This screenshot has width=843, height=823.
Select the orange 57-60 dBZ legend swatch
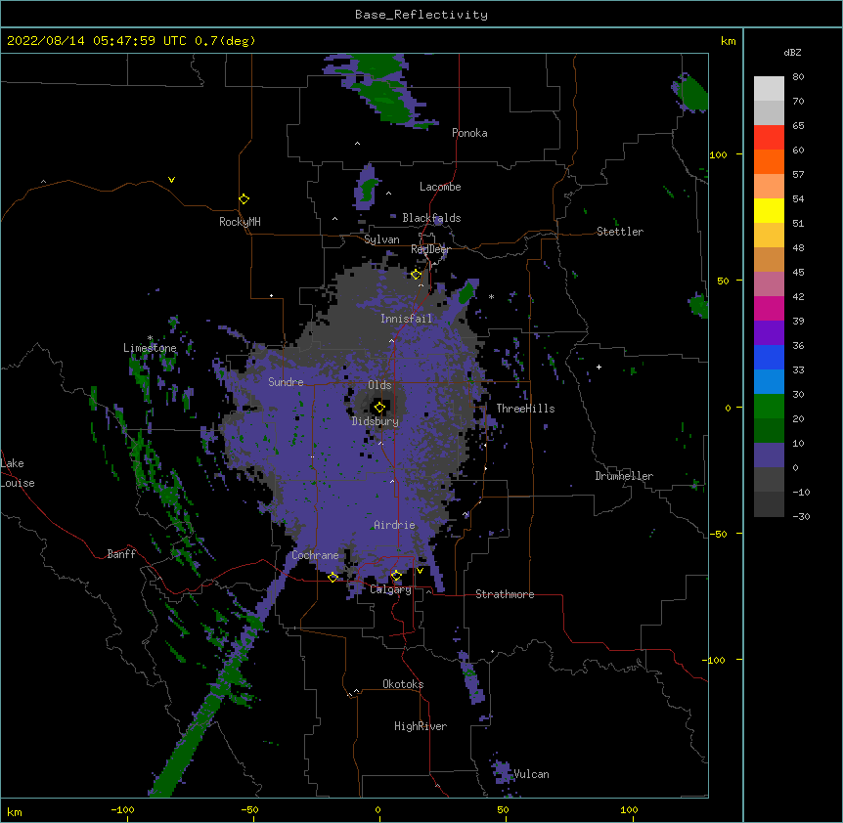[769, 161]
